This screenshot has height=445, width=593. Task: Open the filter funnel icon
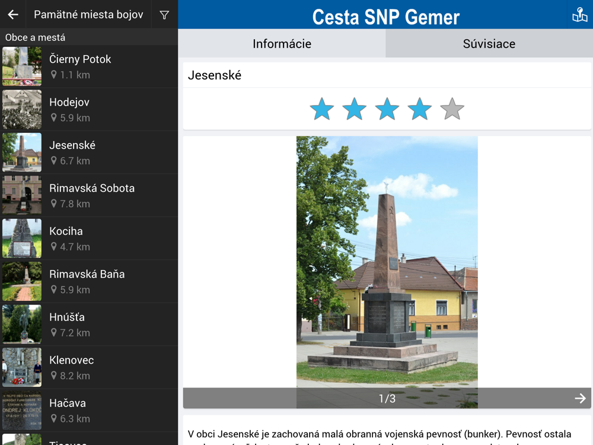pyautogui.click(x=164, y=15)
